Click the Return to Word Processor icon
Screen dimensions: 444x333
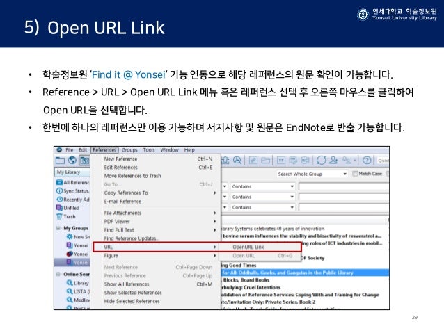tap(305, 161)
